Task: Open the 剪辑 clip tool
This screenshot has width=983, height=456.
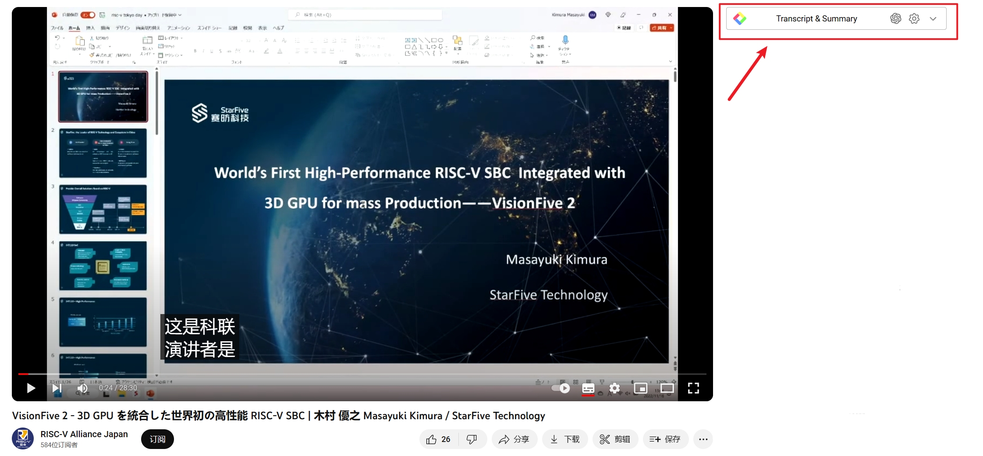Action: [x=615, y=439]
